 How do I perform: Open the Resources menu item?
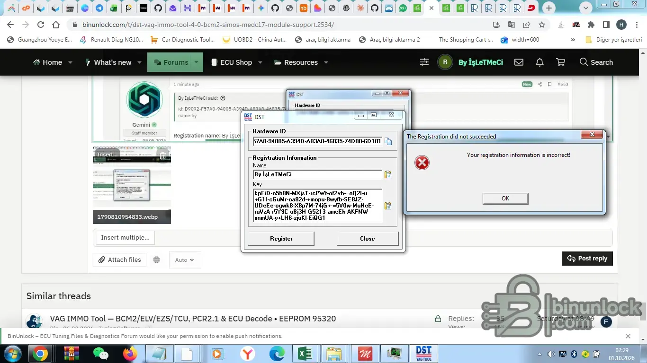click(296, 62)
